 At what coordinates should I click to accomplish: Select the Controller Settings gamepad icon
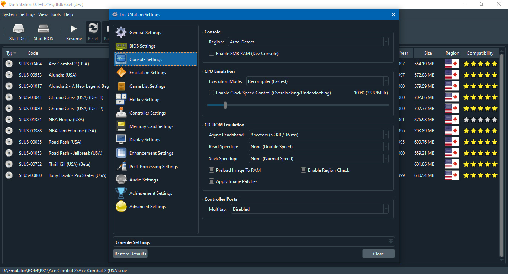pyautogui.click(x=121, y=113)
